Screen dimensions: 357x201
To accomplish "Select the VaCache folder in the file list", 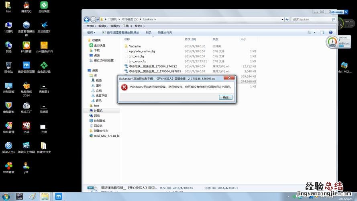I will pos(133,46).
